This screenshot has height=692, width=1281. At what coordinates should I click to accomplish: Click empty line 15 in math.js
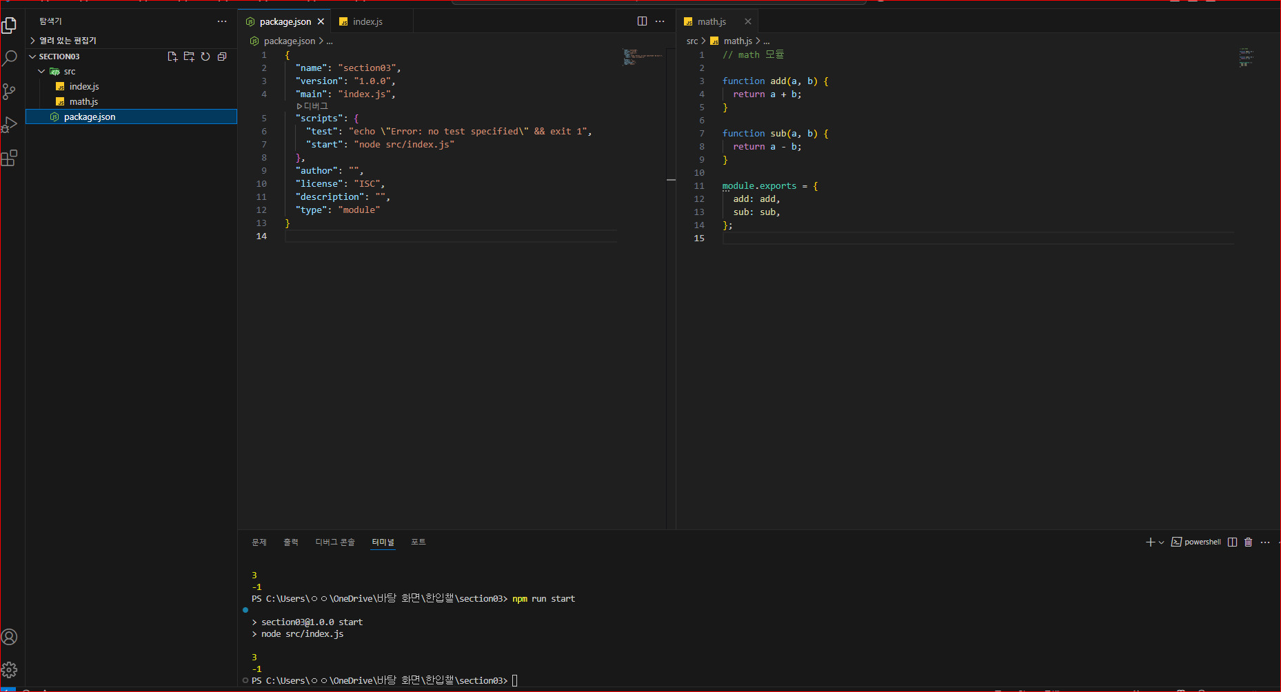click(x=978, y=238)
